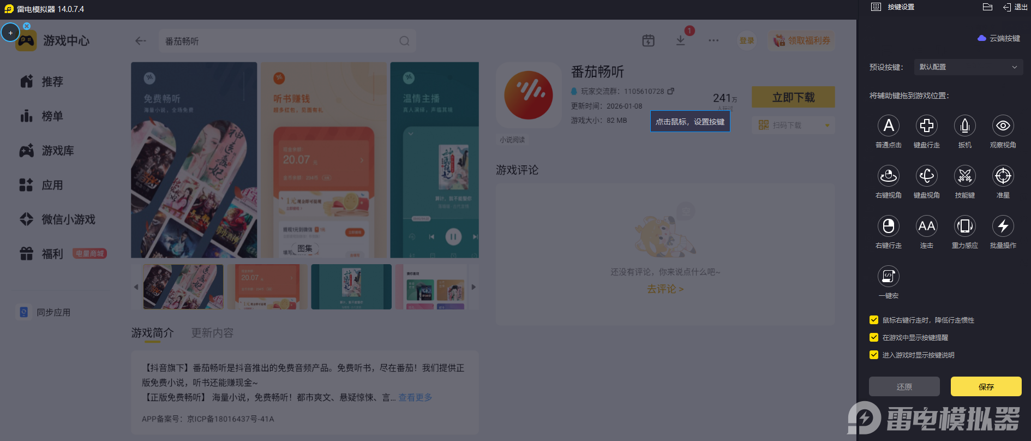Click the 还原 button
The width and height of the screenshot is (1031, 441).
[904, 386]
